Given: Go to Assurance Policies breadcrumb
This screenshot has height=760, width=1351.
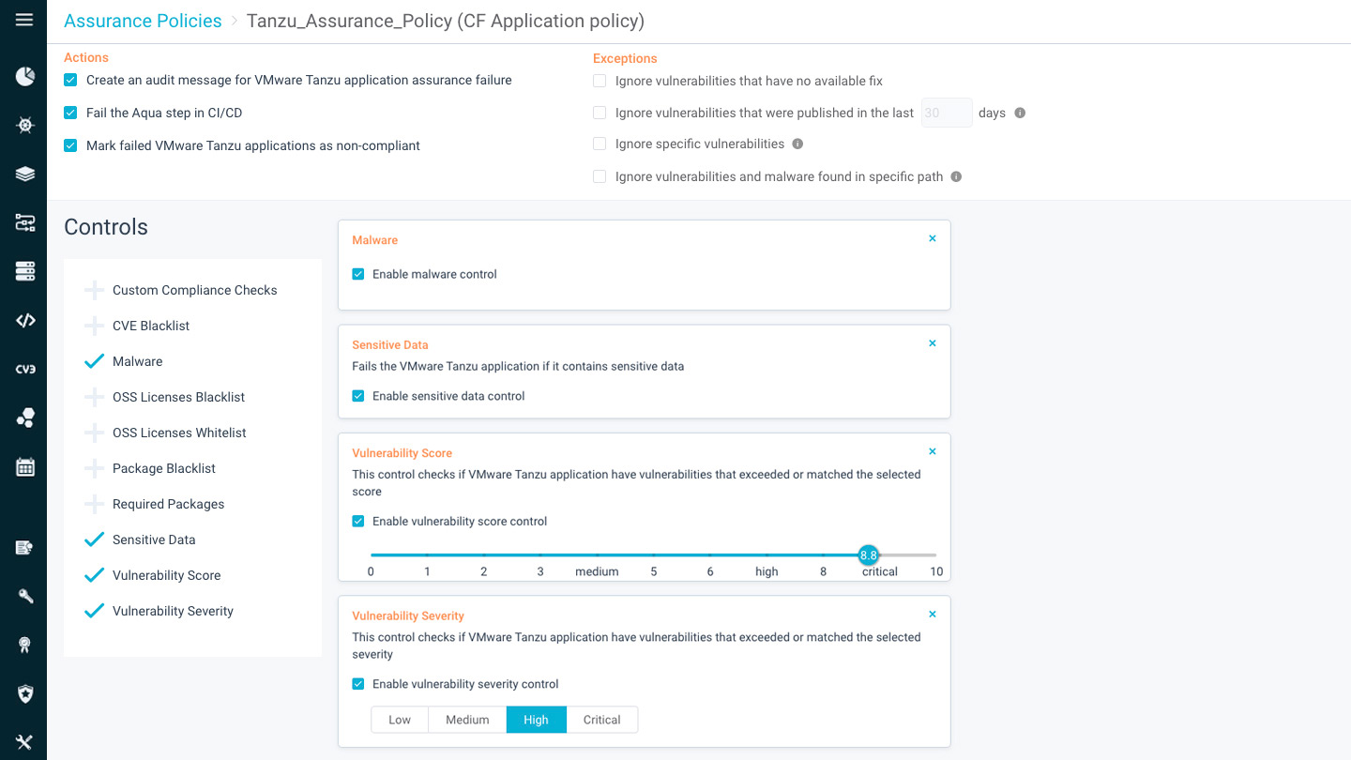Looking at the screenshot, I should [x=143, y=21].
